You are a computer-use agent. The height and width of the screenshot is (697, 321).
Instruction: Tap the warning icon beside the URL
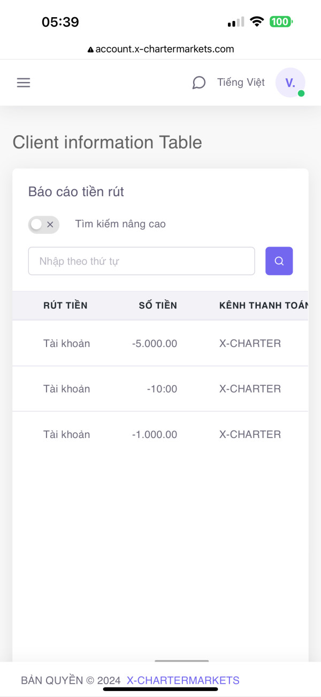(x=90, y=49)
